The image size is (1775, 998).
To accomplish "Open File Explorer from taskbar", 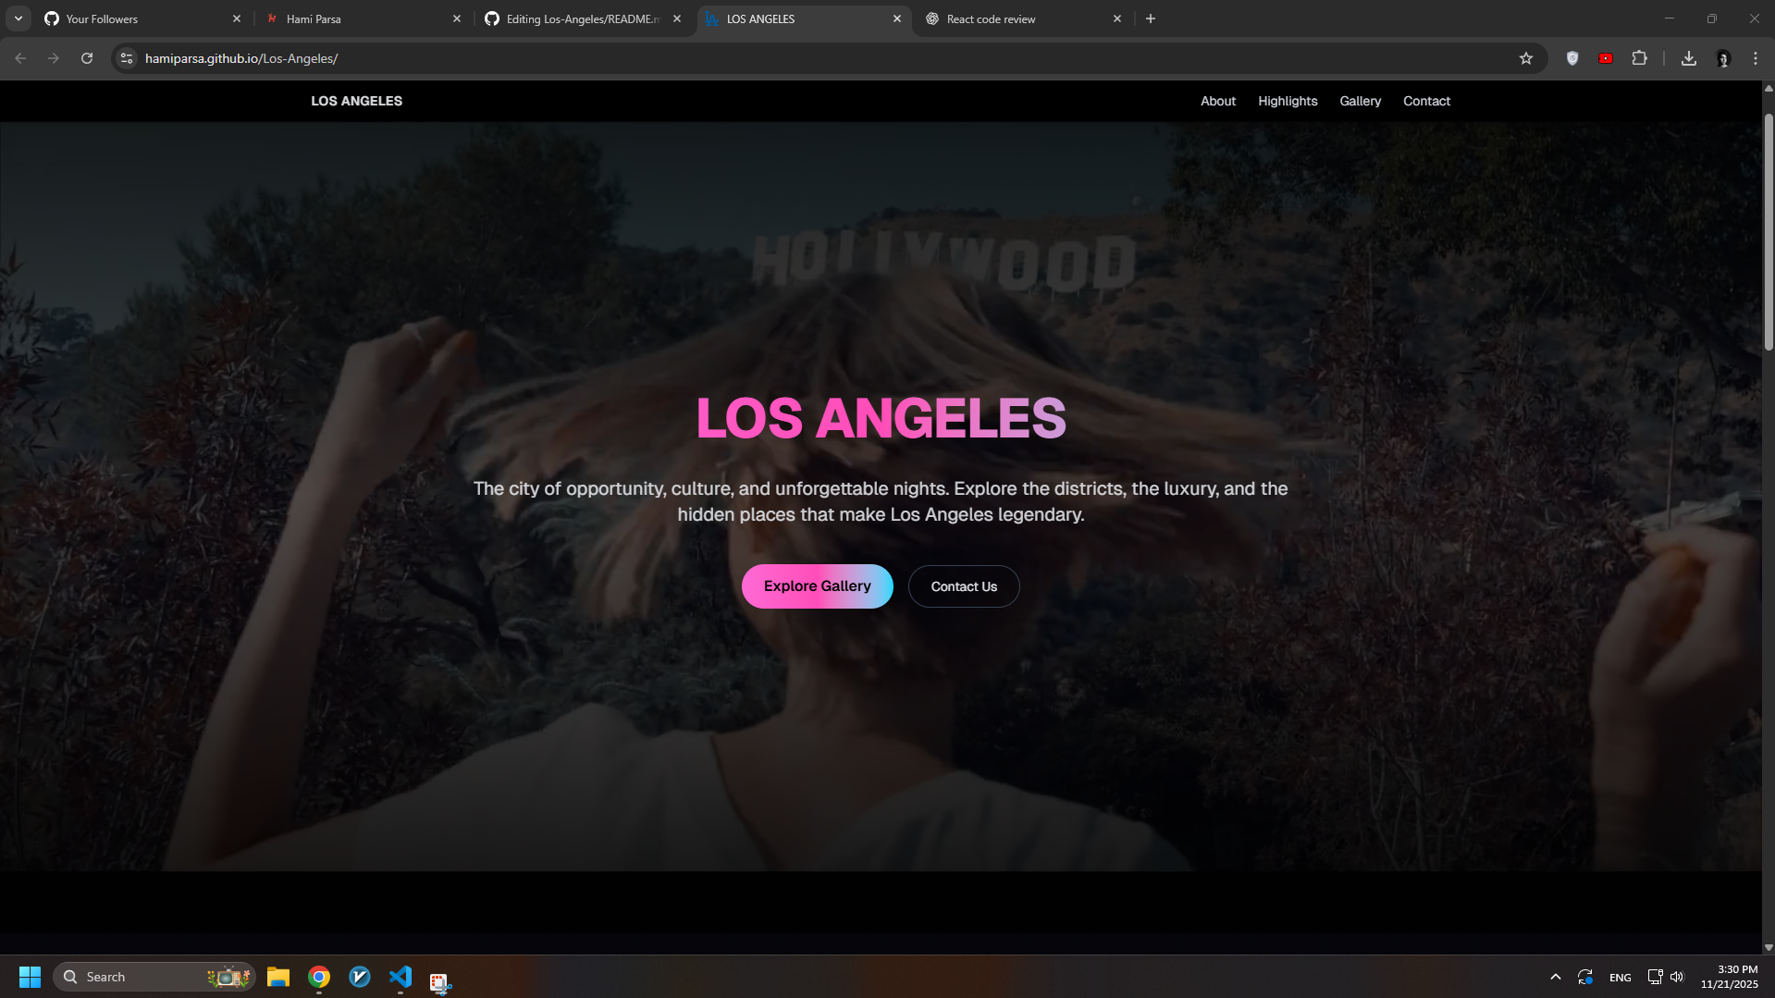I will pos(278,977).
